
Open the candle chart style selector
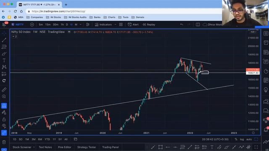pos(88,24)
